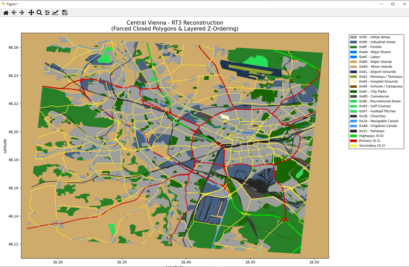Click the 16.50 longitude tick label
Screen dimensions: 409x267
tap(314, 263)
